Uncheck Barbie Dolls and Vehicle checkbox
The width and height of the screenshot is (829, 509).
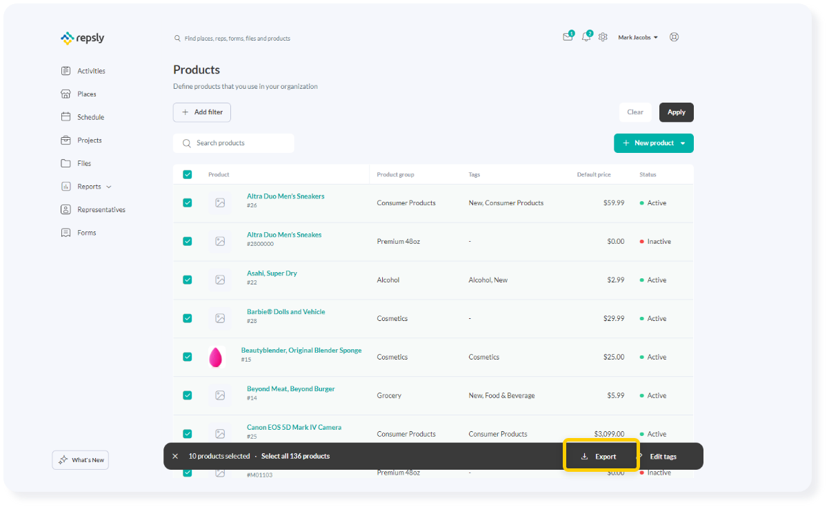188,319
